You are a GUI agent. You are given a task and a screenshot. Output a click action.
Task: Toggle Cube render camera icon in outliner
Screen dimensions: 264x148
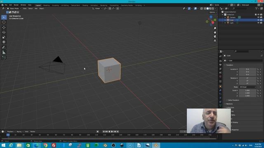pos(261,20)
